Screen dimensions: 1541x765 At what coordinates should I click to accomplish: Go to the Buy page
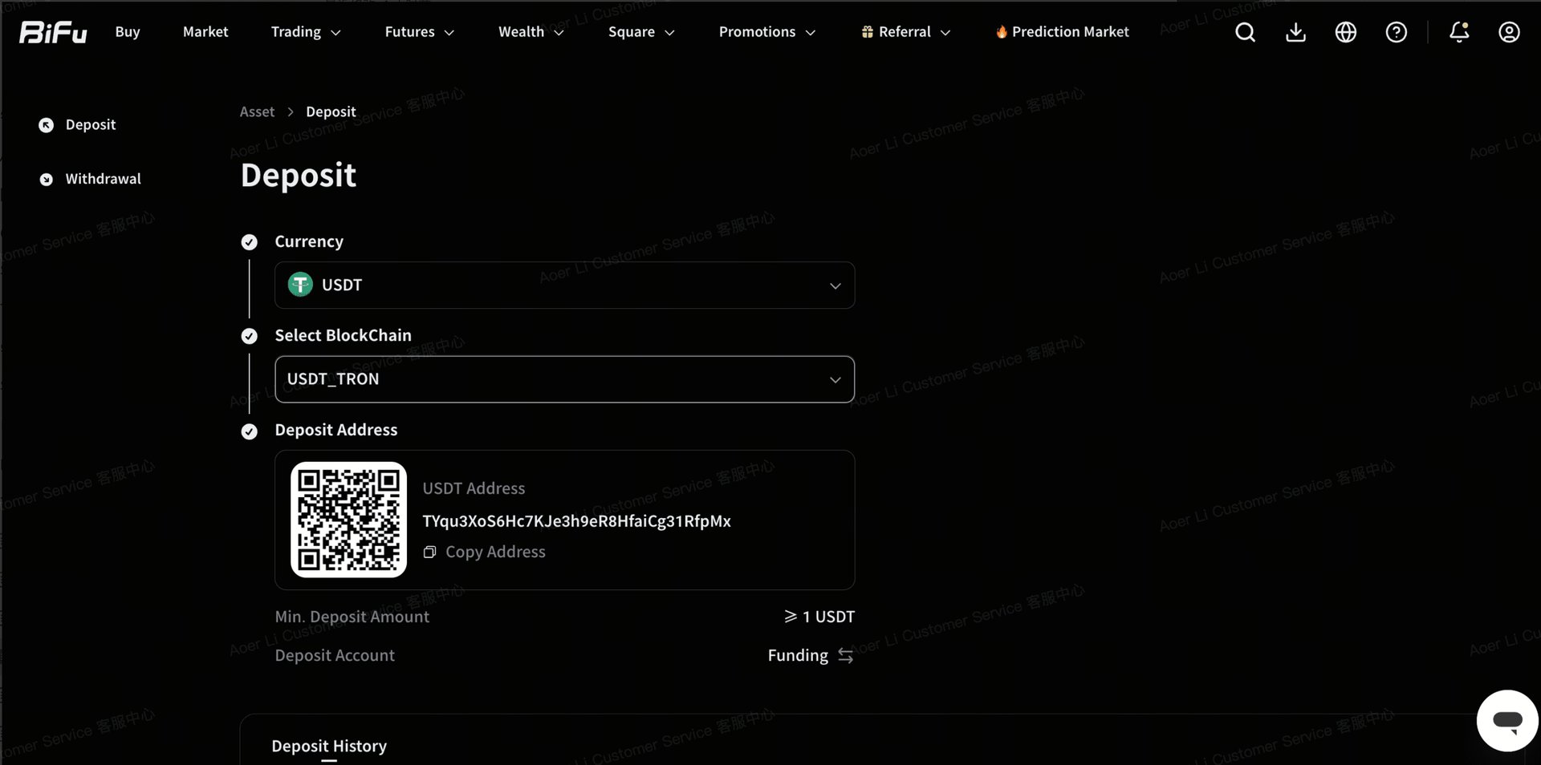click(128, 32)
